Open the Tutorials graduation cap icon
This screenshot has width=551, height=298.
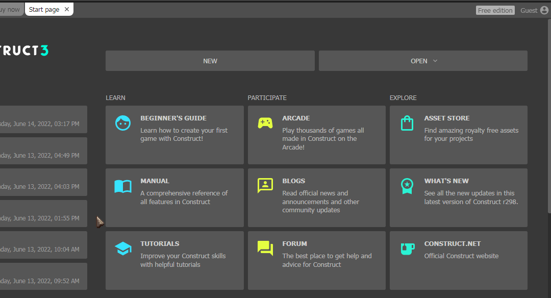click(x=123, y=249)
